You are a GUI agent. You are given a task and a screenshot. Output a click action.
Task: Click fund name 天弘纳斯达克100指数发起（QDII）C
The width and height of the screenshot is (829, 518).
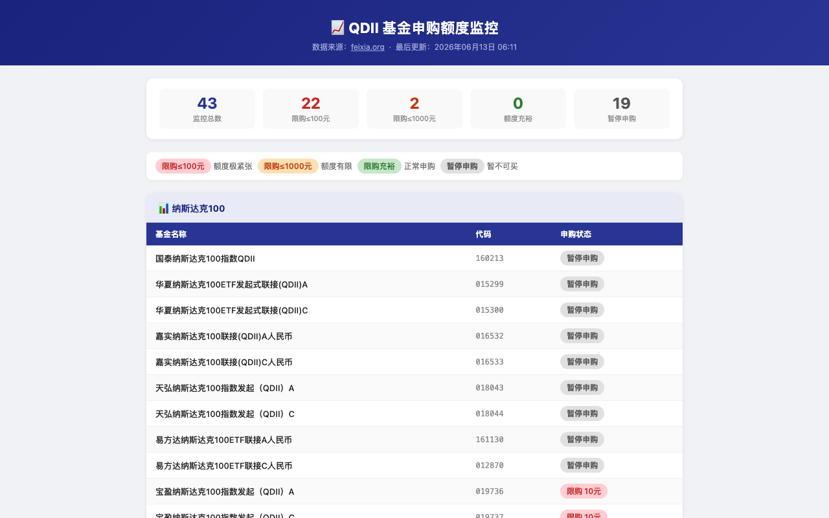[x=225, y=414]
